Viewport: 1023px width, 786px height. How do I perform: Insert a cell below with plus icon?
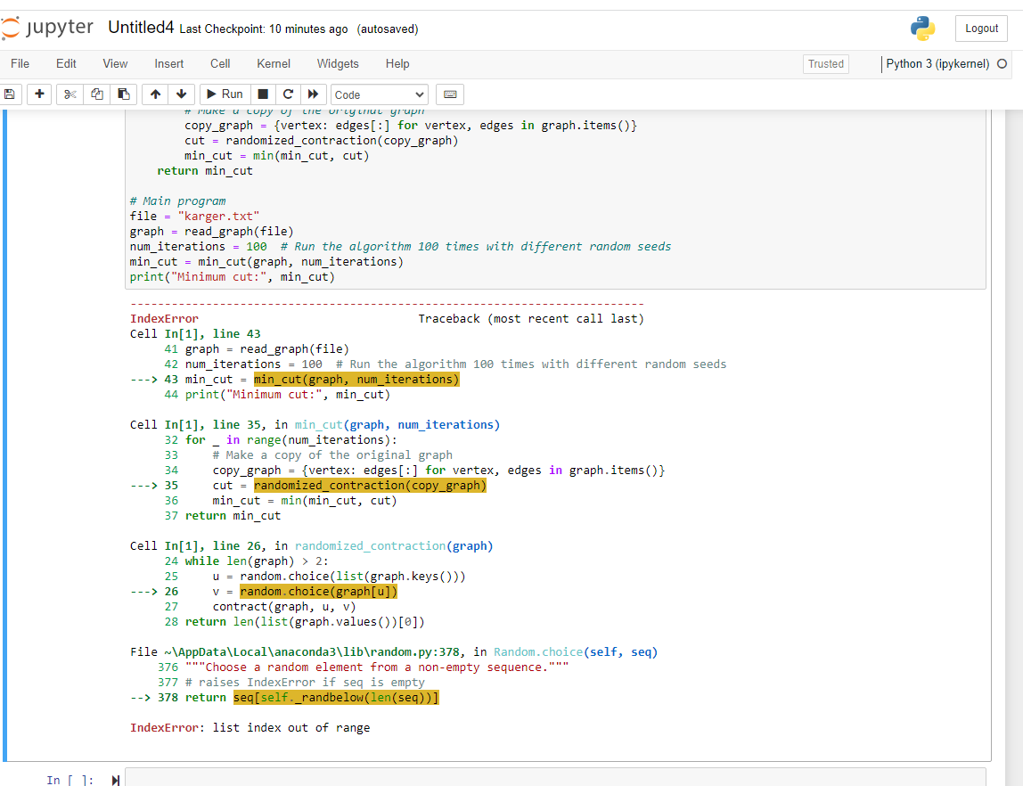click(39, 94)
